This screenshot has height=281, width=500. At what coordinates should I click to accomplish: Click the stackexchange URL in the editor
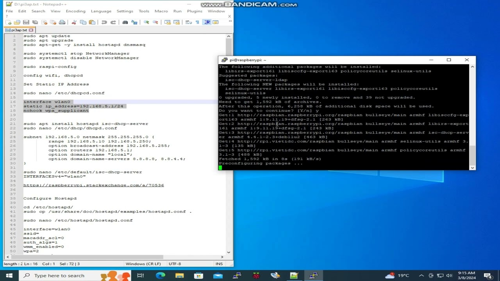pos(94,185)
